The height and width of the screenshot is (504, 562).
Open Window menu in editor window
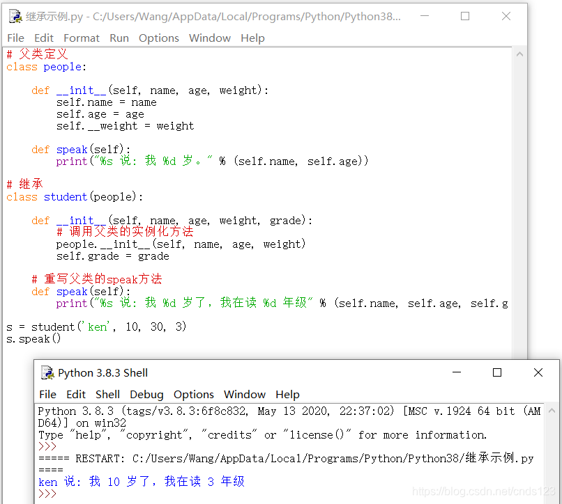pos(210,38)
